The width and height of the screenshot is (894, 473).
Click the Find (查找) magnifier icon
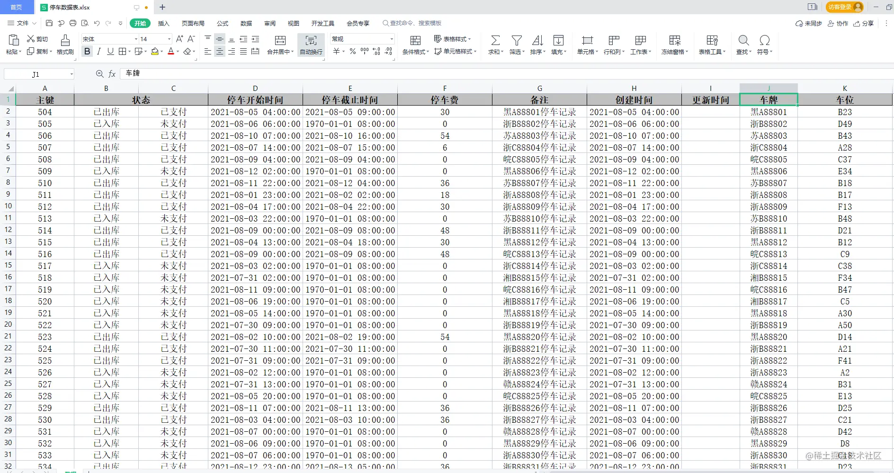[x=743, y=40]
